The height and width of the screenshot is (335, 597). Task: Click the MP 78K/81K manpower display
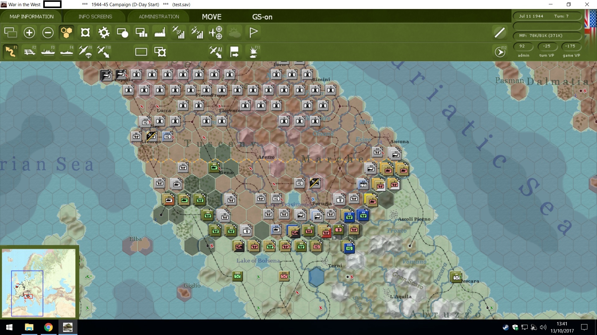coord(547,35)
